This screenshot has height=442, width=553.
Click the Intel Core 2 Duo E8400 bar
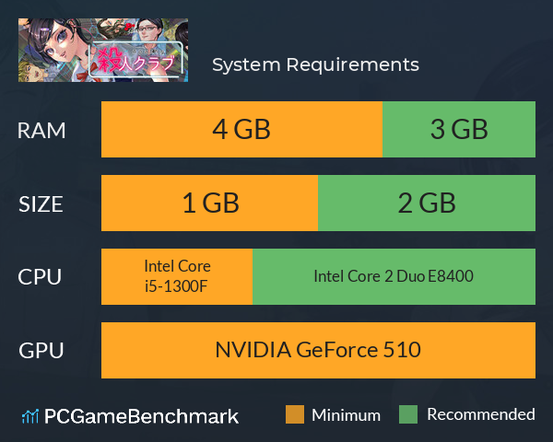[394, 276]
